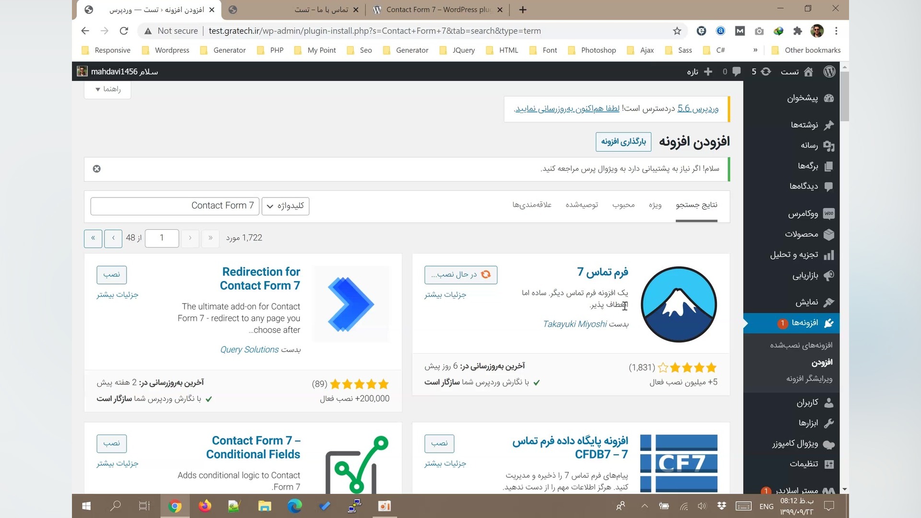Show hidden system tray icons arrow
Screen dimensions: 921x518
coord(644,506)
